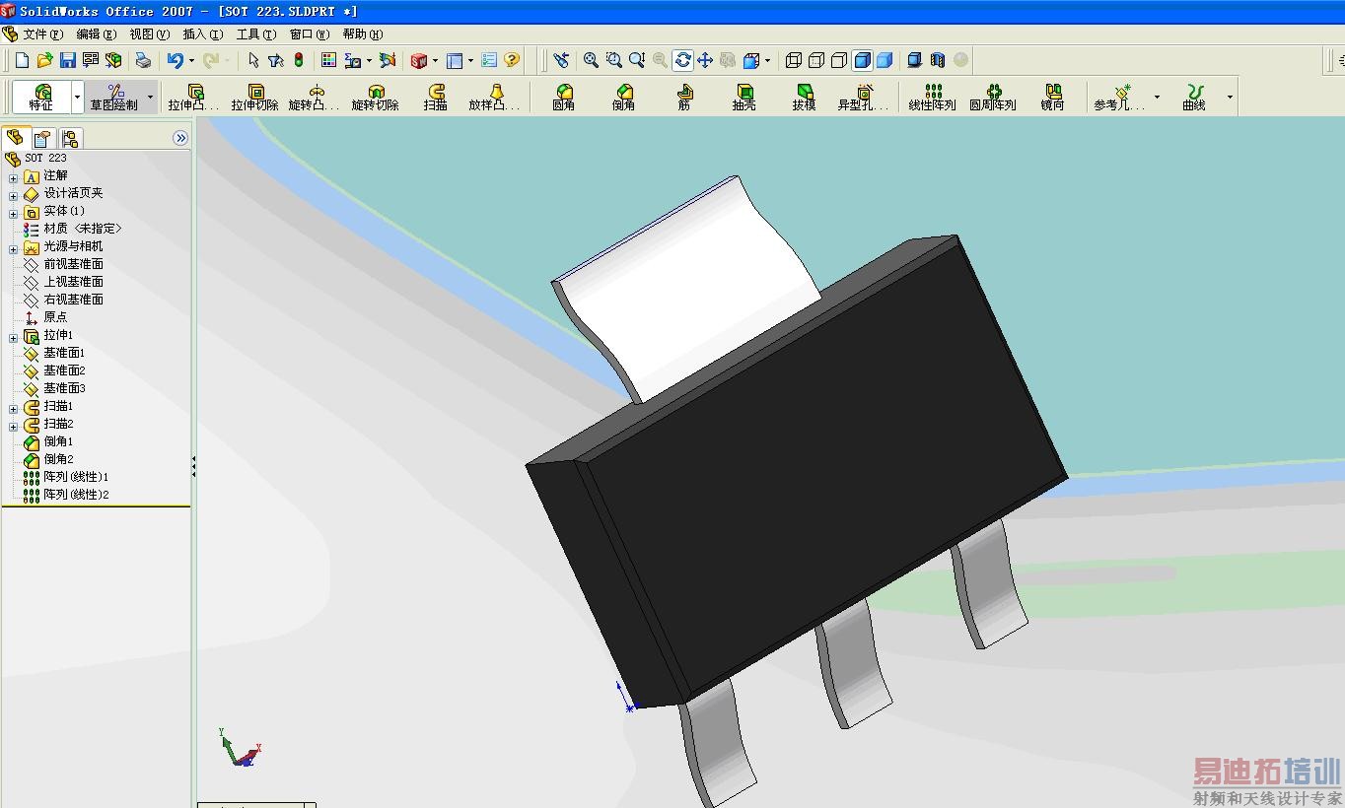
Task: Open the 曲线 (Curves) dropdown arrow
Action: (1230, 97)
